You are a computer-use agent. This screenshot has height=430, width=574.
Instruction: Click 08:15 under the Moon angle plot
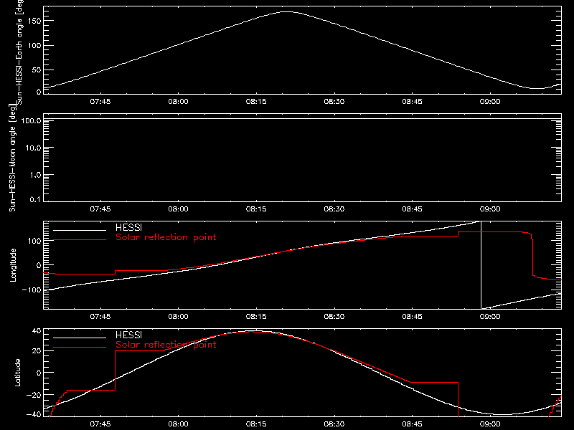(x=256, y=209)
